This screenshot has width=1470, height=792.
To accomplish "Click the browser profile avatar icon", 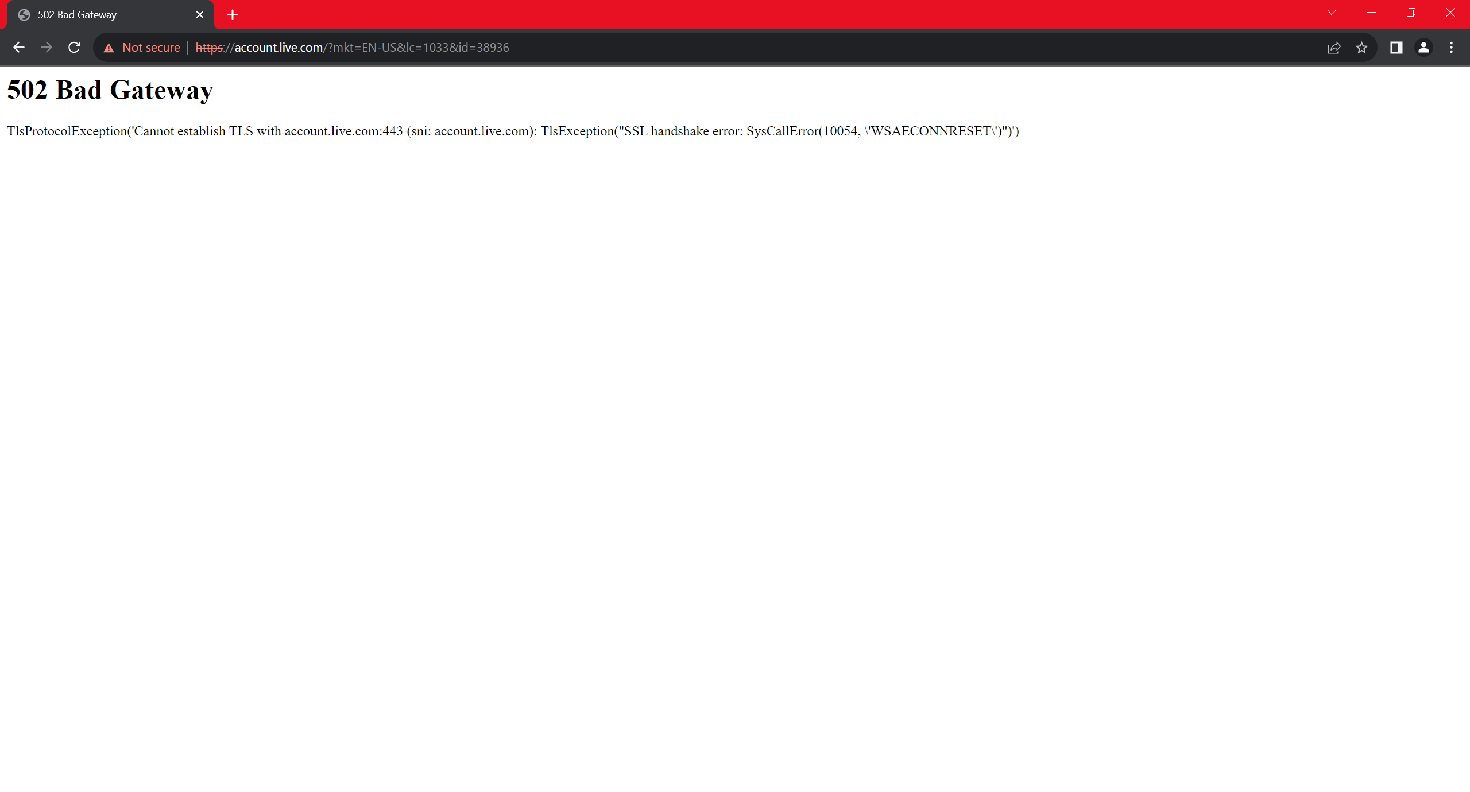I will coord(1424,48).
